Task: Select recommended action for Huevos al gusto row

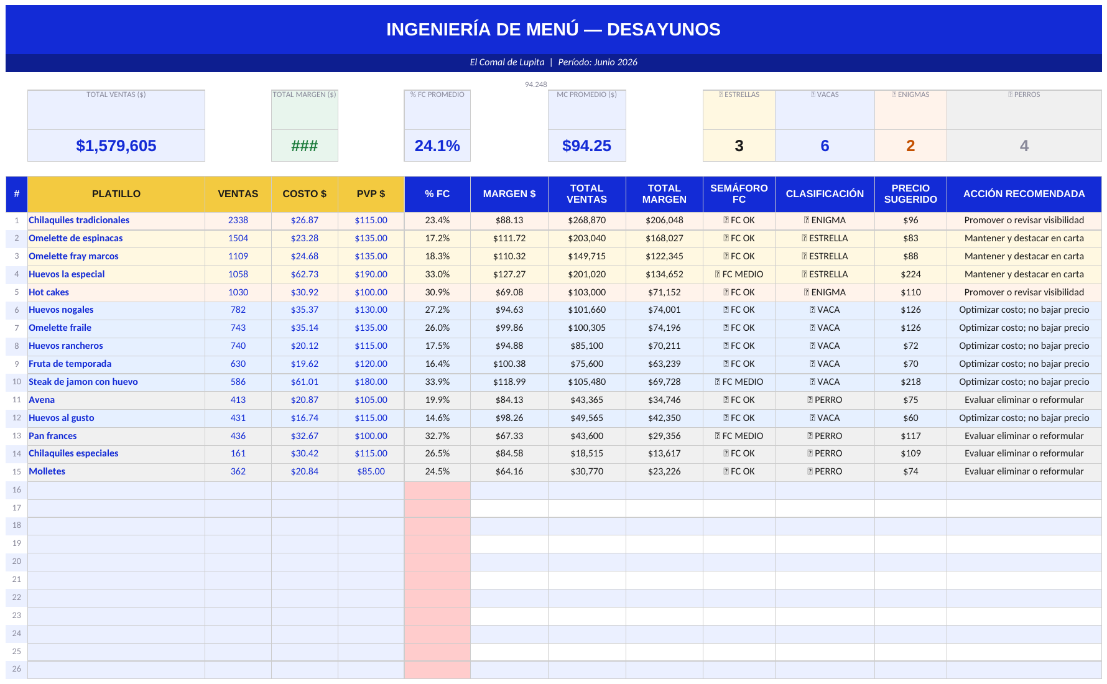Action: [1024, 418]
